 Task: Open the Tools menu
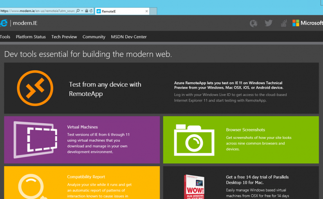click(x=5, y=37)
